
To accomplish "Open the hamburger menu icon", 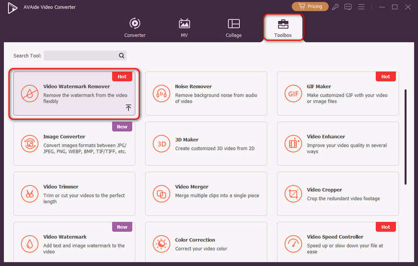I will click(x=361, y=7).
